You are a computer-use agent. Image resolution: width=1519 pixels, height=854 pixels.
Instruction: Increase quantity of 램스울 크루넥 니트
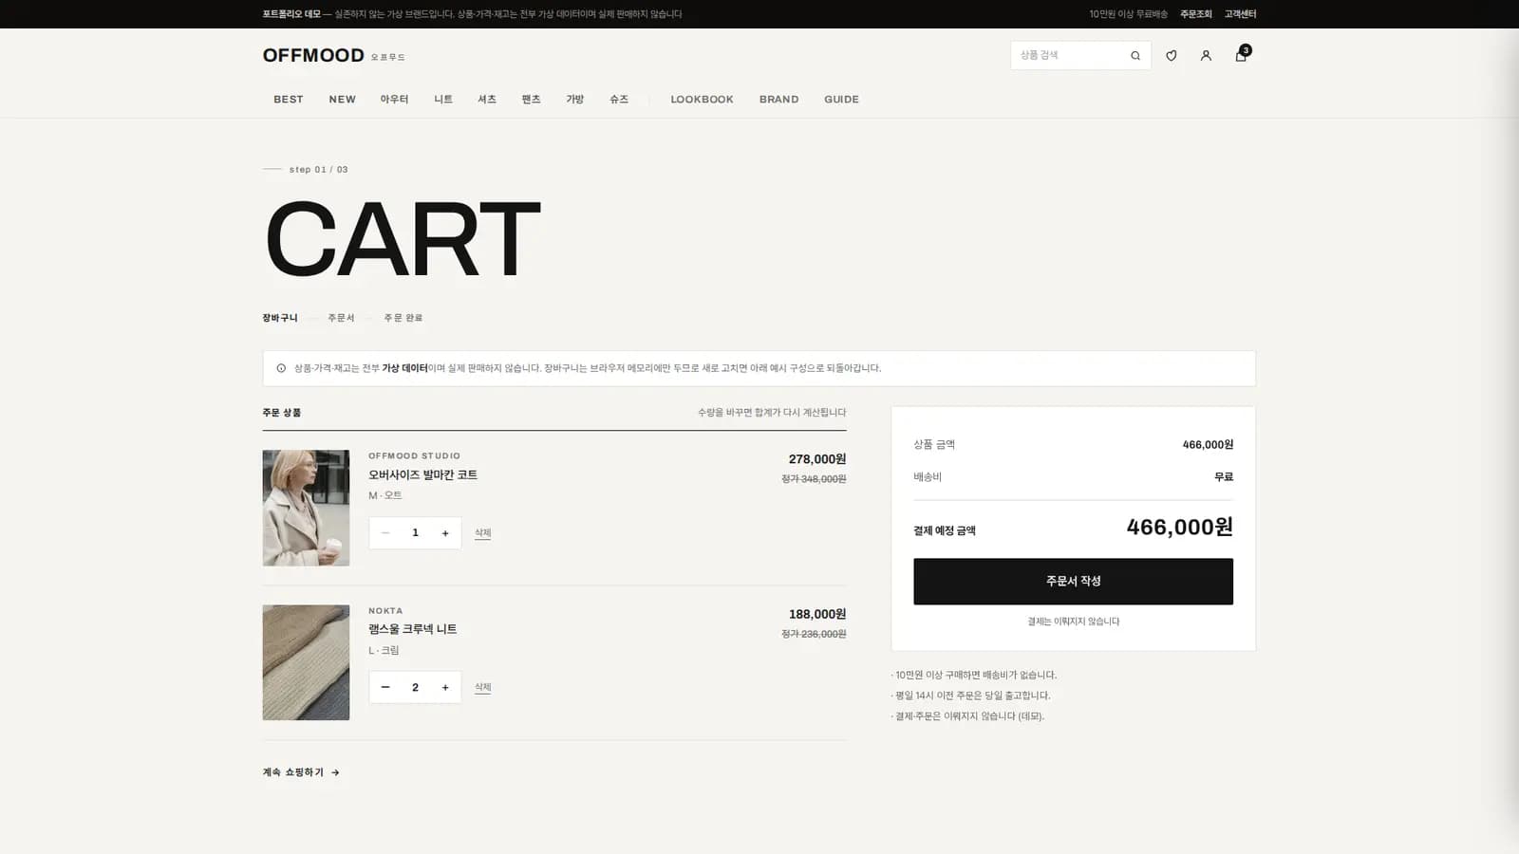[445, 687]
